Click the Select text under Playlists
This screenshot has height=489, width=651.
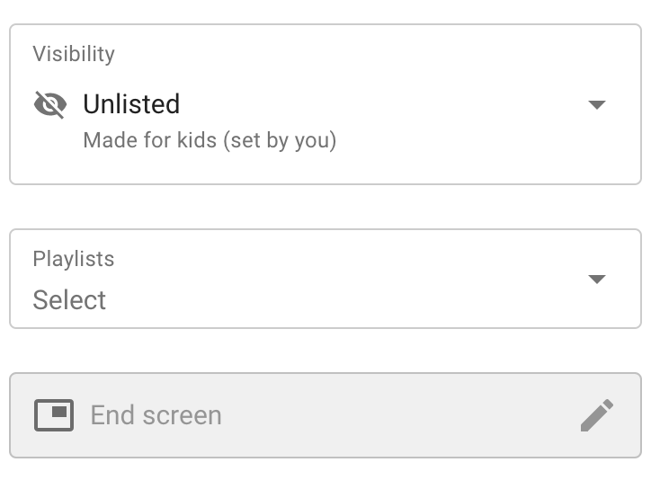(x=69, y=299)
